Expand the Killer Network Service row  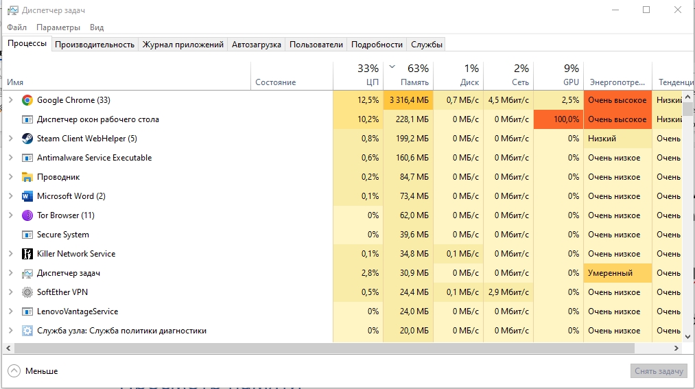(11, 254)
